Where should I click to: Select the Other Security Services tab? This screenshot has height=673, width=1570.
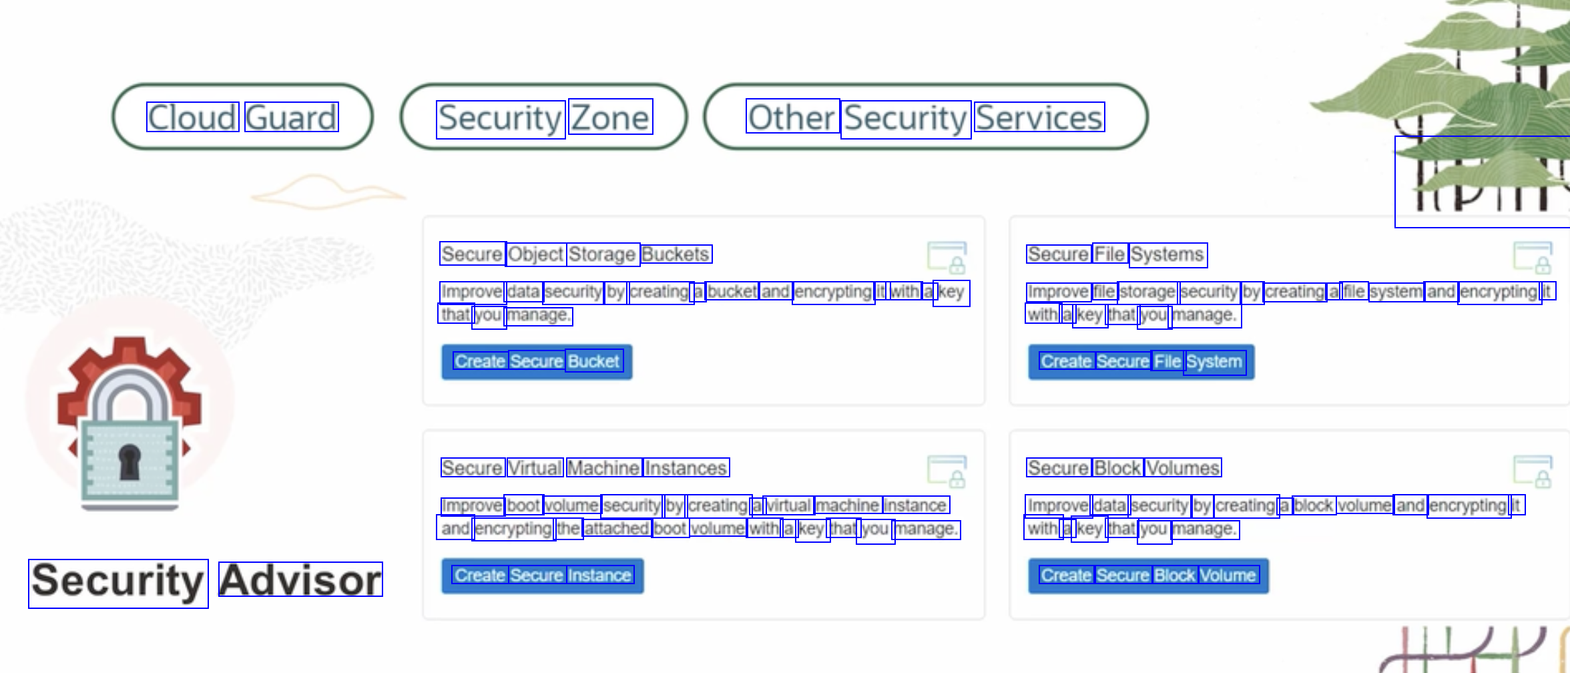pos(925,118)
